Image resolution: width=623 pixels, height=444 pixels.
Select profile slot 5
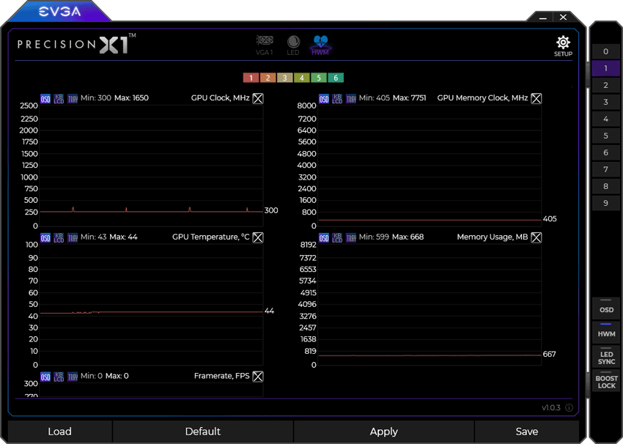(x=605, y=136)
